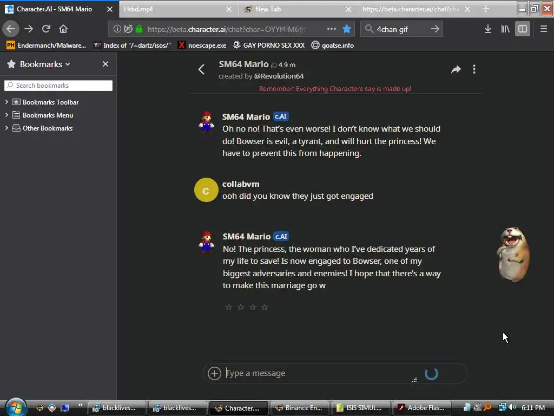Open the downloads panel
Viewport: 554px width, 416px height.
tap(488, 29)
